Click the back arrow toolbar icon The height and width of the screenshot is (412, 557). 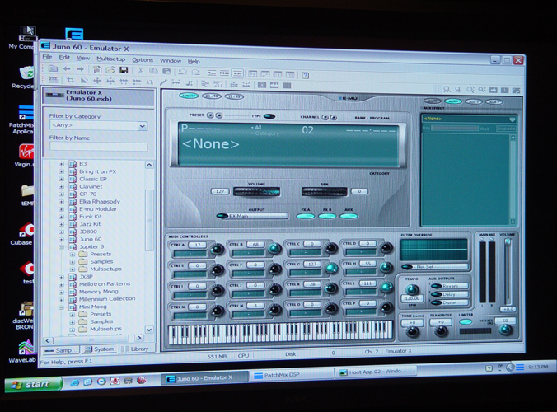pyautogui.click(x=66, y=70)
